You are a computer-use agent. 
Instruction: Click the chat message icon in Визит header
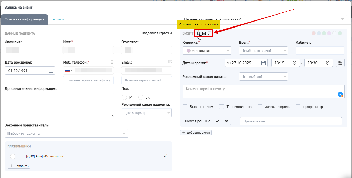[x=209, y=33]
